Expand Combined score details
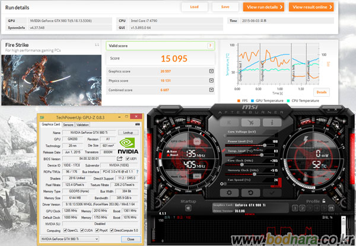This screenshot has width=356, height=246. pyautogui.click(x=211, y=90)
